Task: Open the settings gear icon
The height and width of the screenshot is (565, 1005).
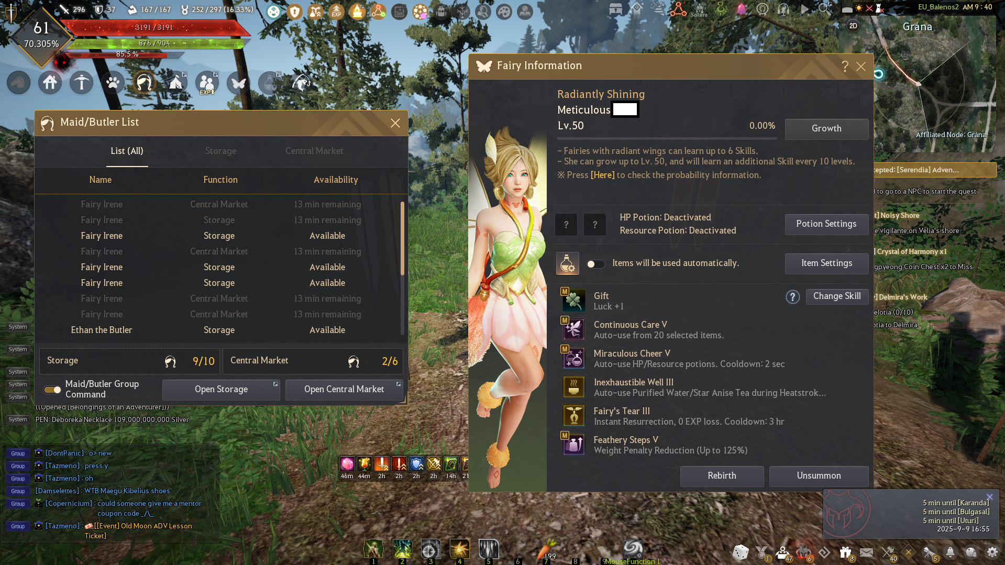Action: 992,552
